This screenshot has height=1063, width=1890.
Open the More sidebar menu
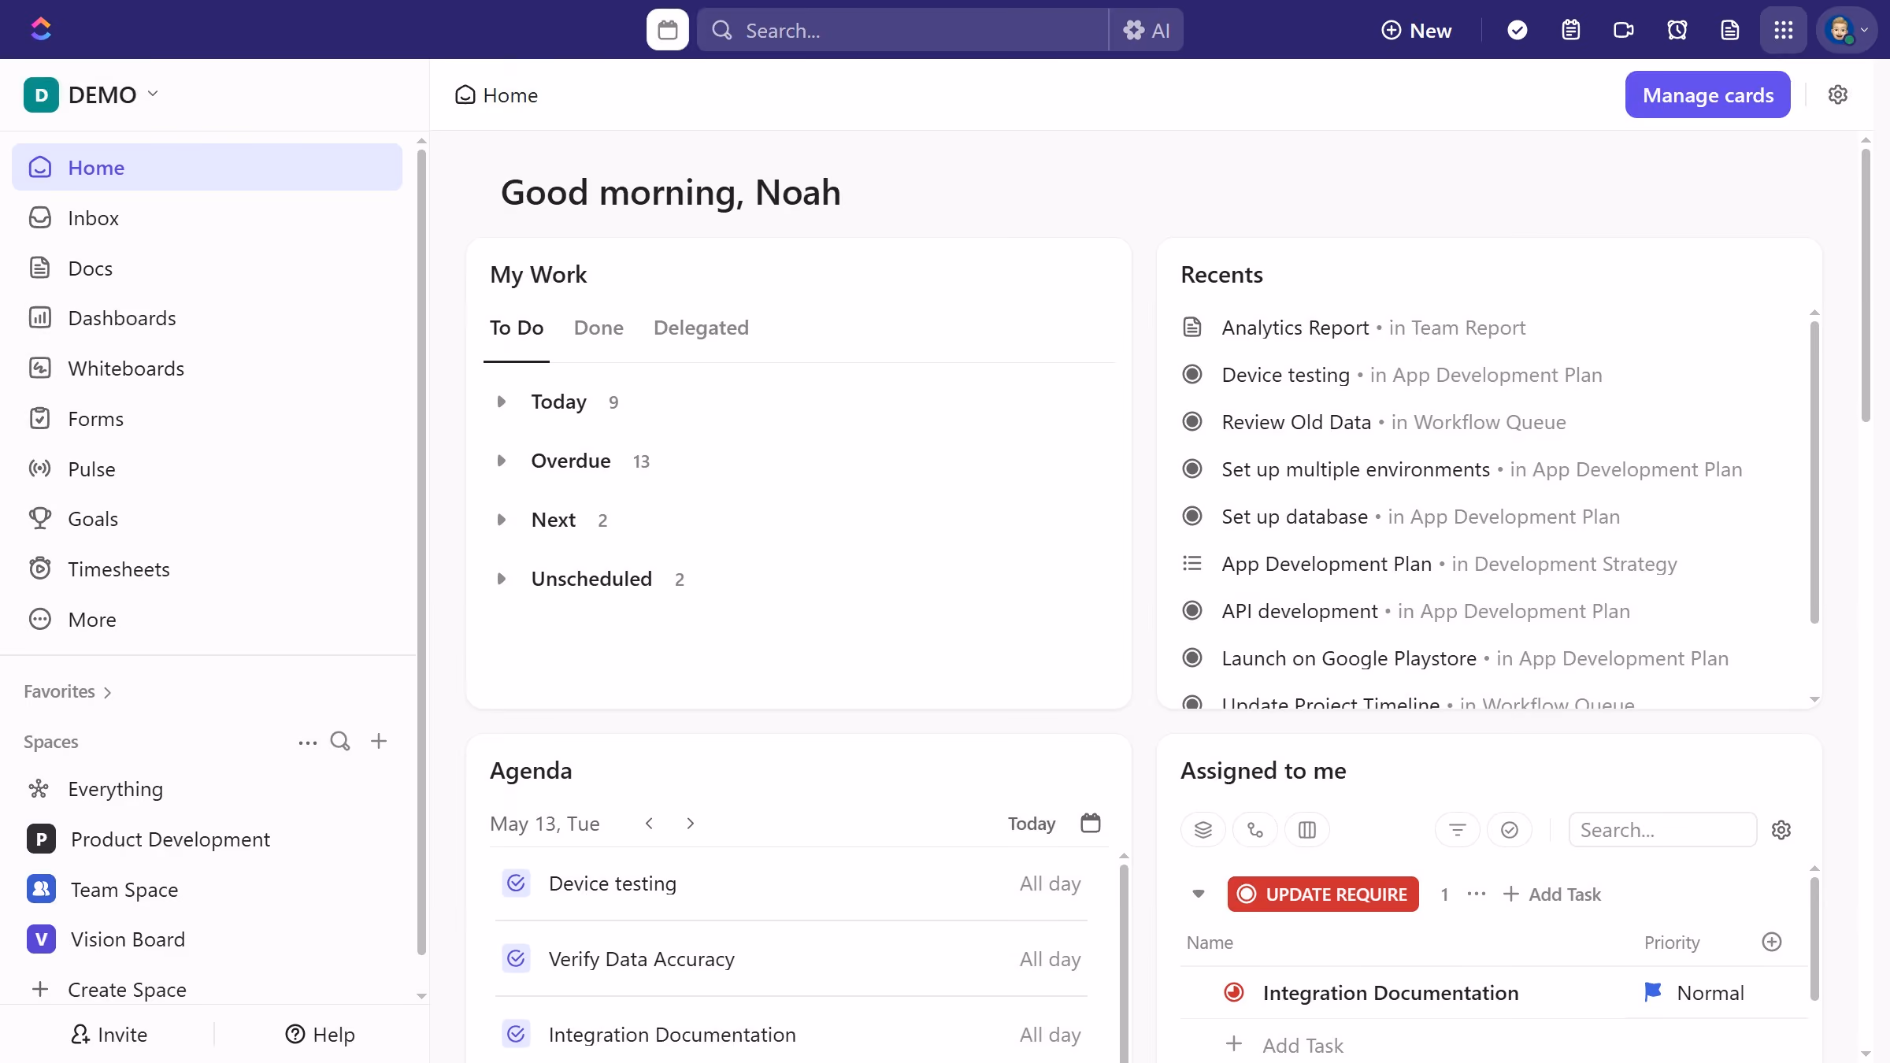206,620
